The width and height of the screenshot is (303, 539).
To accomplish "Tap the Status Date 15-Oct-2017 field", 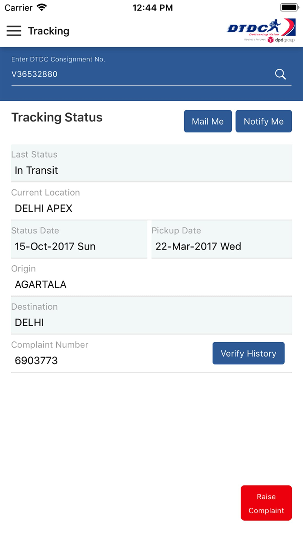I will (79, 239).
